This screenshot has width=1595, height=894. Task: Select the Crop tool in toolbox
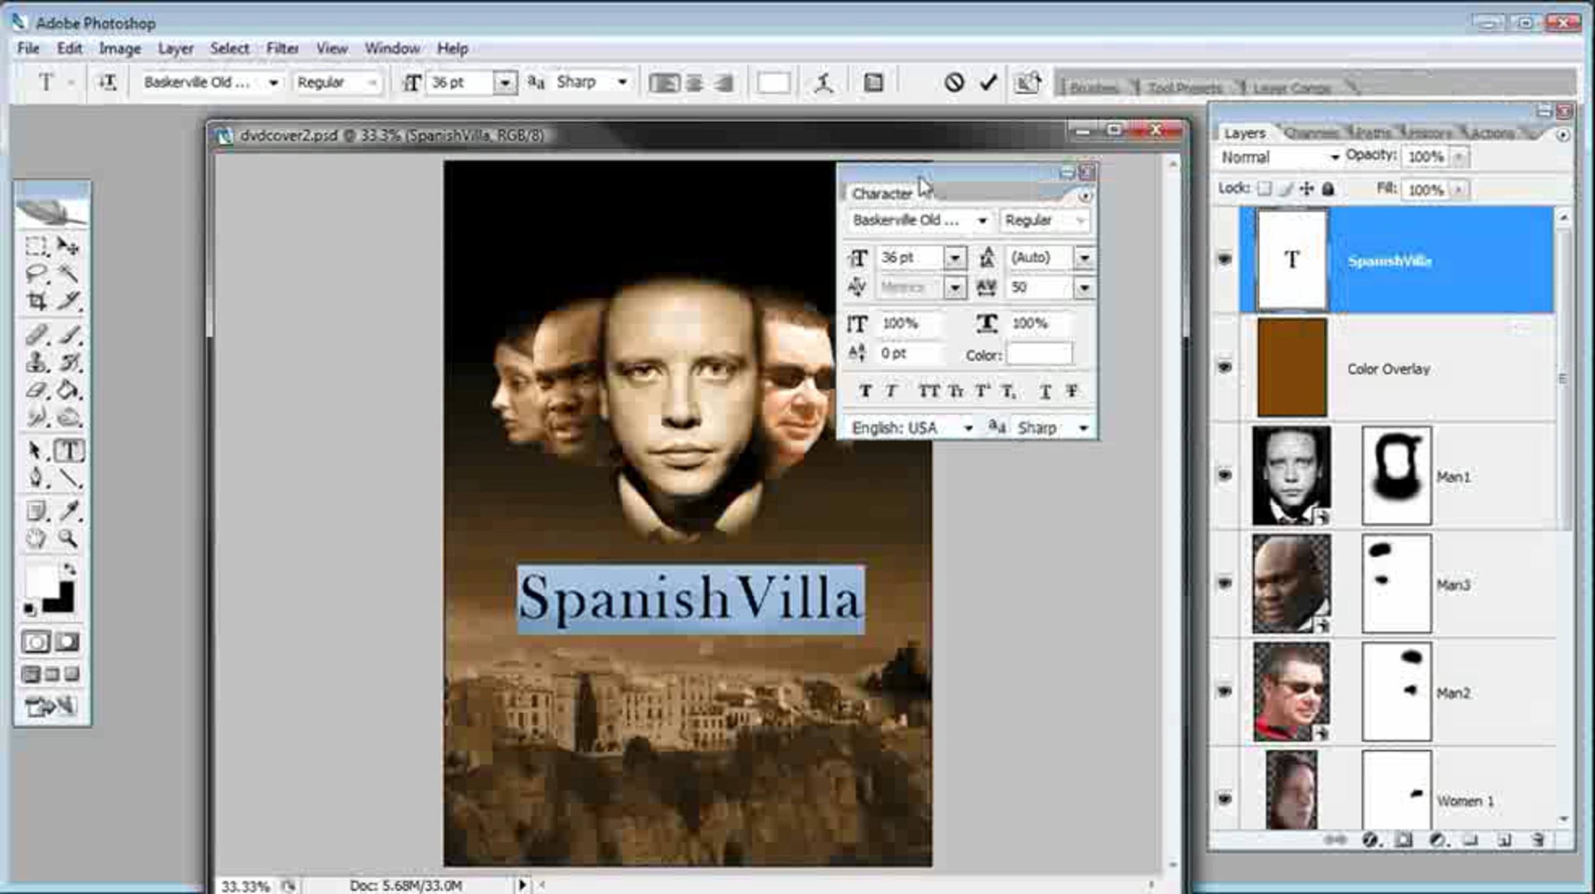(x=37, y=302)
